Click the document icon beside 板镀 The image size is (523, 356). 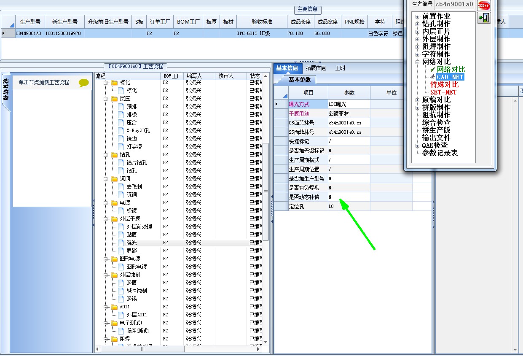pyautogui.click(x=121, y=210)
